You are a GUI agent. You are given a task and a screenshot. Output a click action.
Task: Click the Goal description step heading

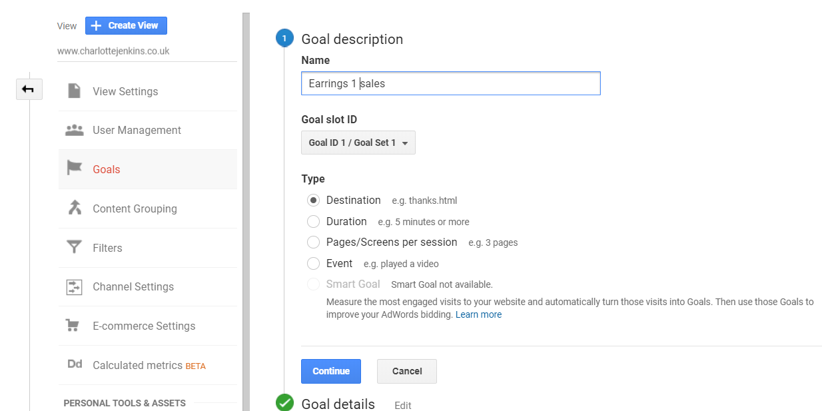click(x=352, y=39)
